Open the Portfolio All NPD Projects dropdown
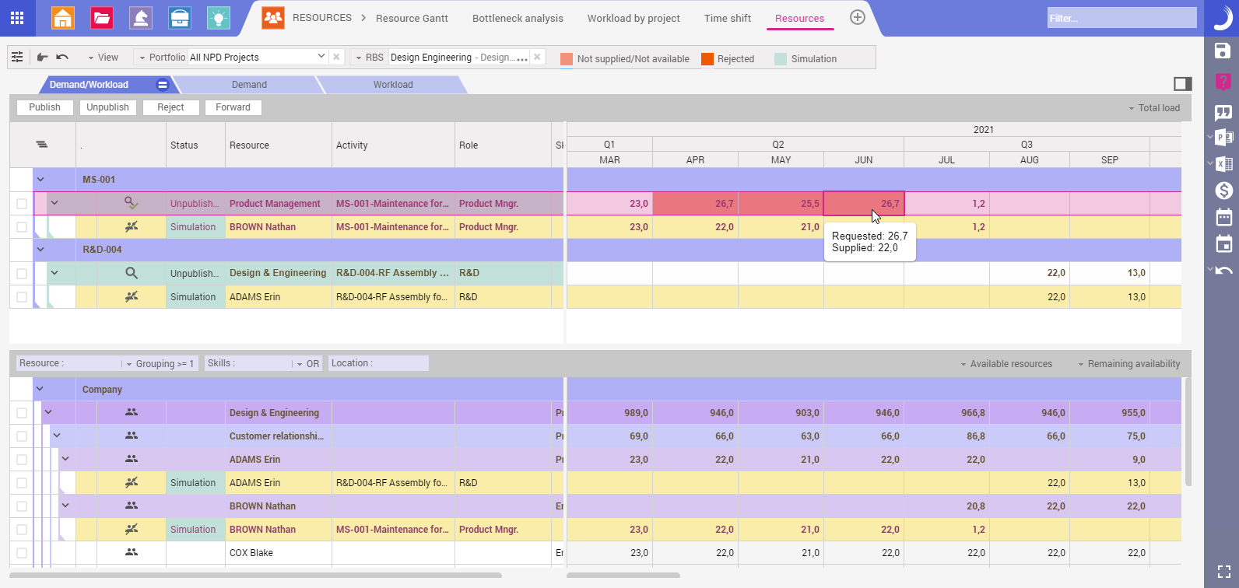Screen dimensions: 1239x588 click(321, 57)
